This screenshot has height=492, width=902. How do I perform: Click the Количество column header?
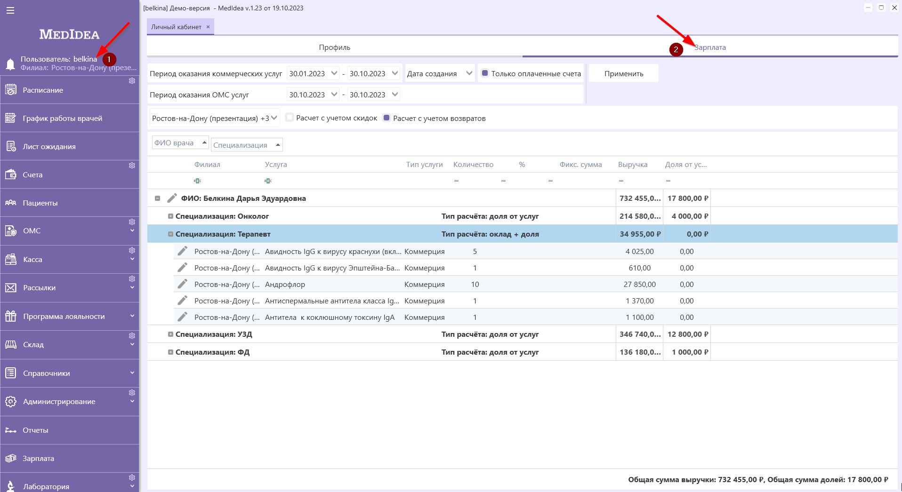[473, 164]
